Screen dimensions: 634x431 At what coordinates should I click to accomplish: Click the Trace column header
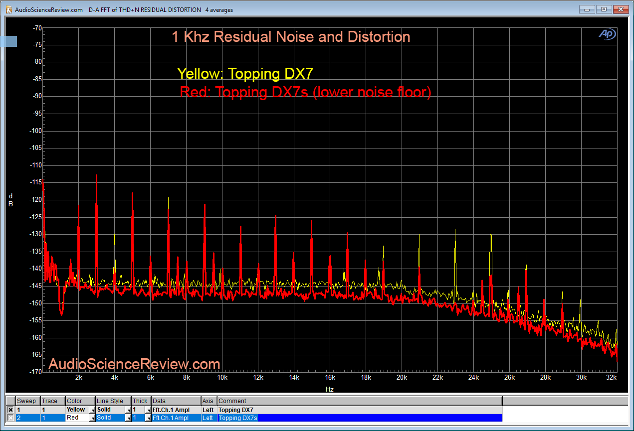(53, 401)
